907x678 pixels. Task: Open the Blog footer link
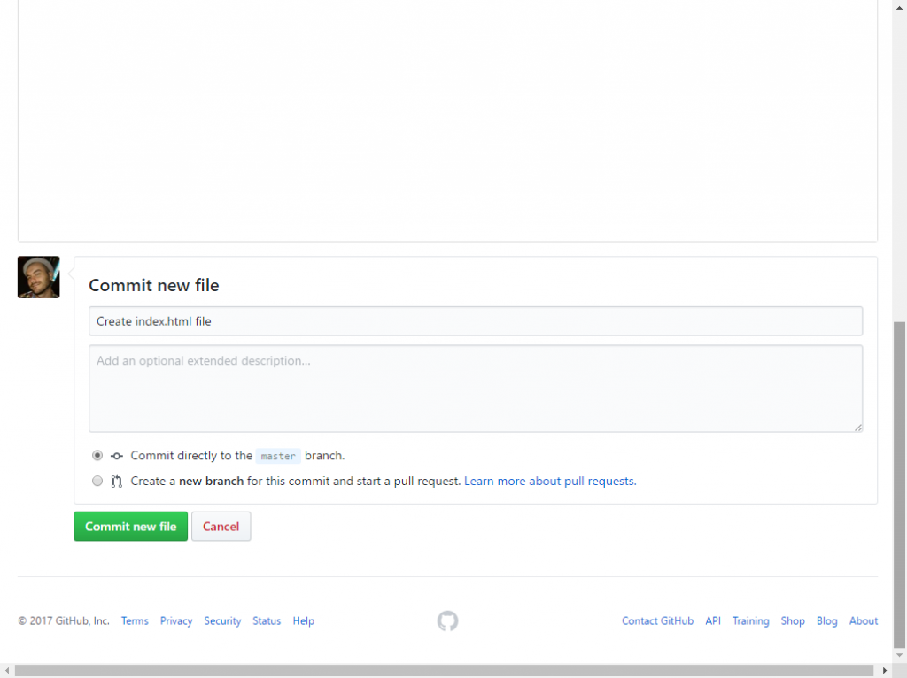pyautogui.click(x=827, y=620)
